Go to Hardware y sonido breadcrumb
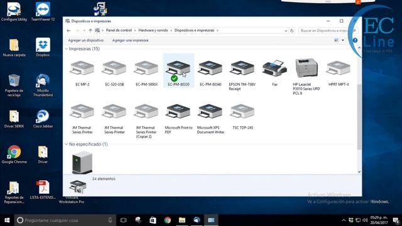Viewport: 402px width, 226px height. coord(153,30)
